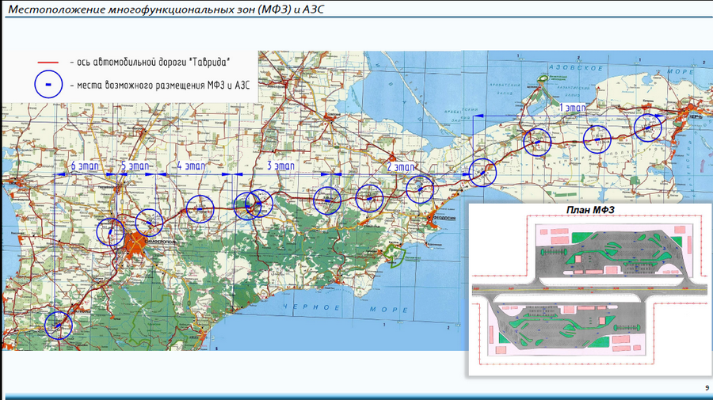Click the 'План МФЗ' heading text

point(588,210)
